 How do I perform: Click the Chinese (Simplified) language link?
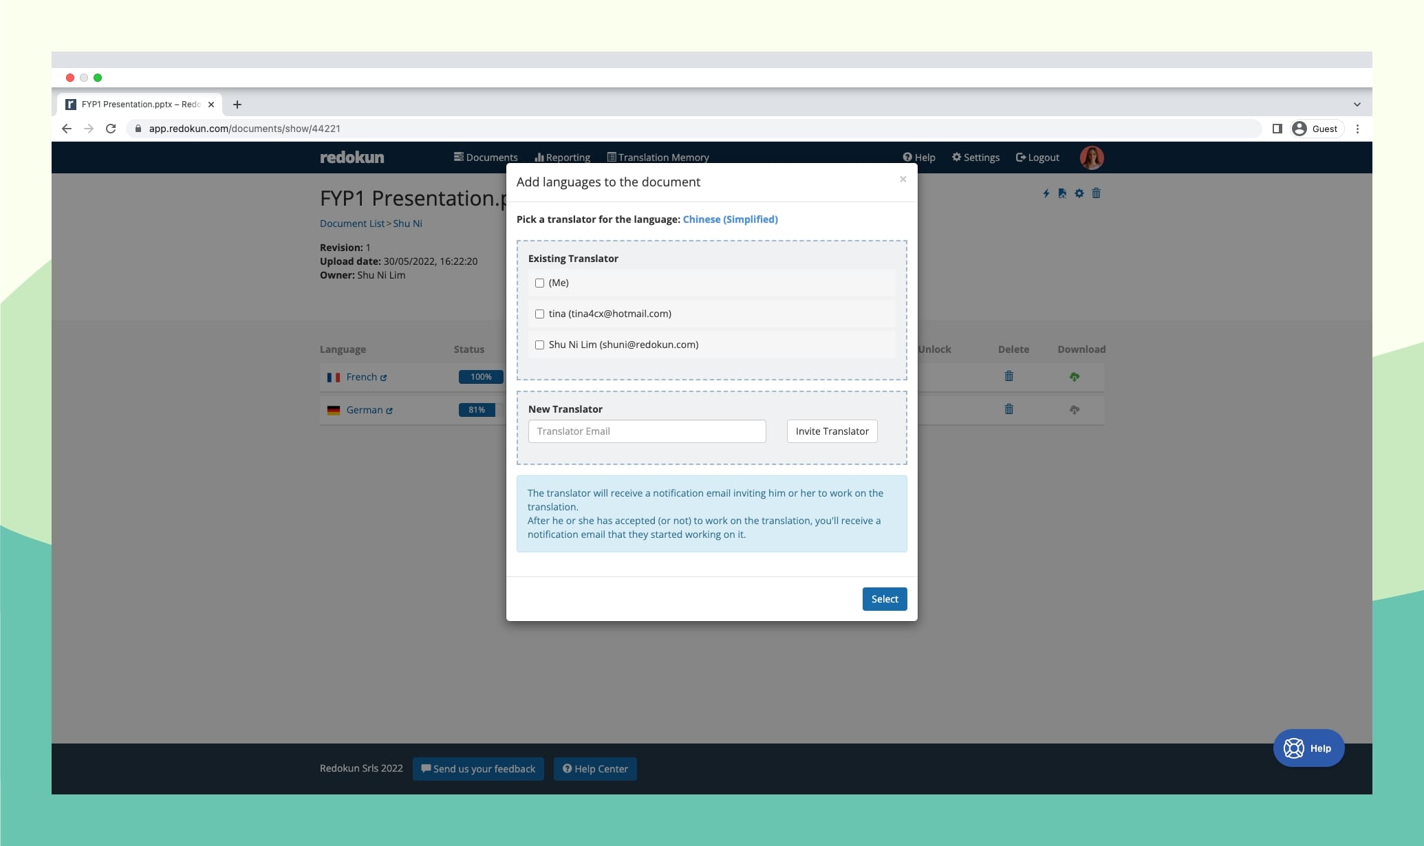pyautogui.click(x=730, y=219)
